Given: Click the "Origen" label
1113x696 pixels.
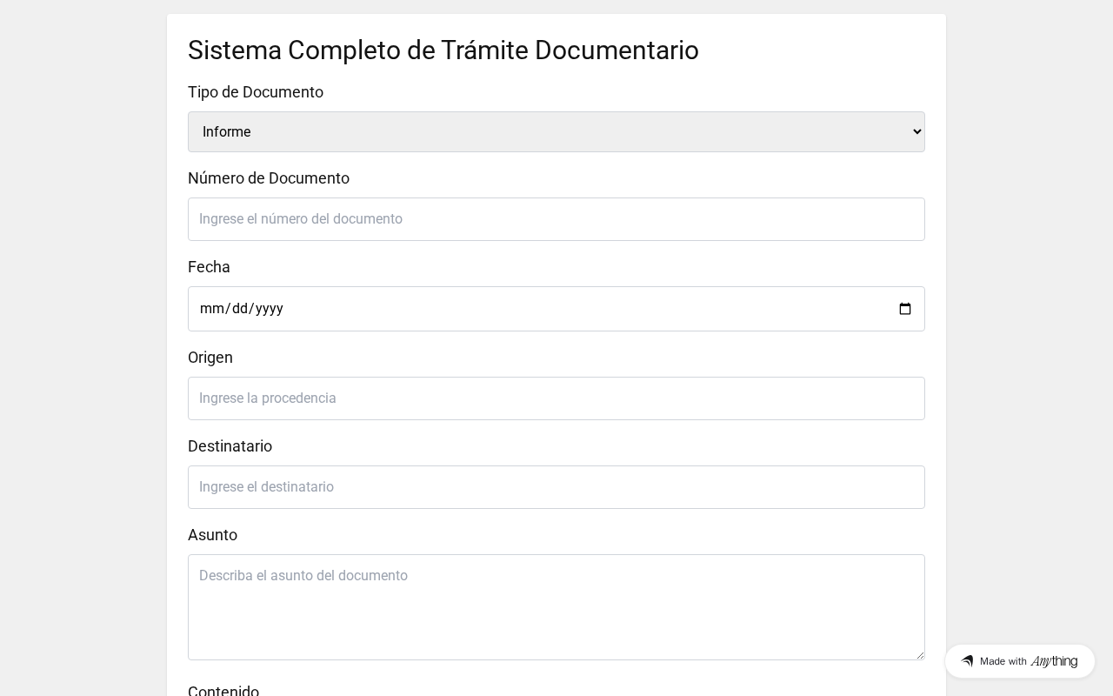Looking at the screenshot, I should [210, 358].
